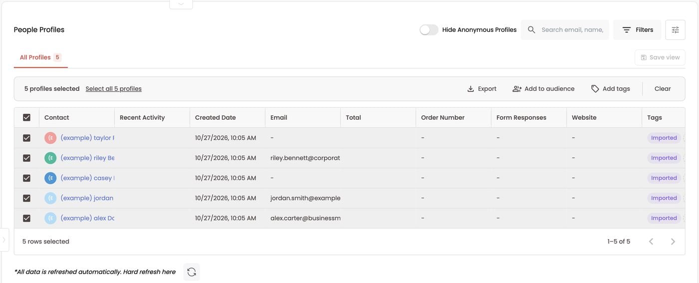This screenshot has width=699, height=283.
Task: Sort by Contact column header
Action: coord(57,118)
